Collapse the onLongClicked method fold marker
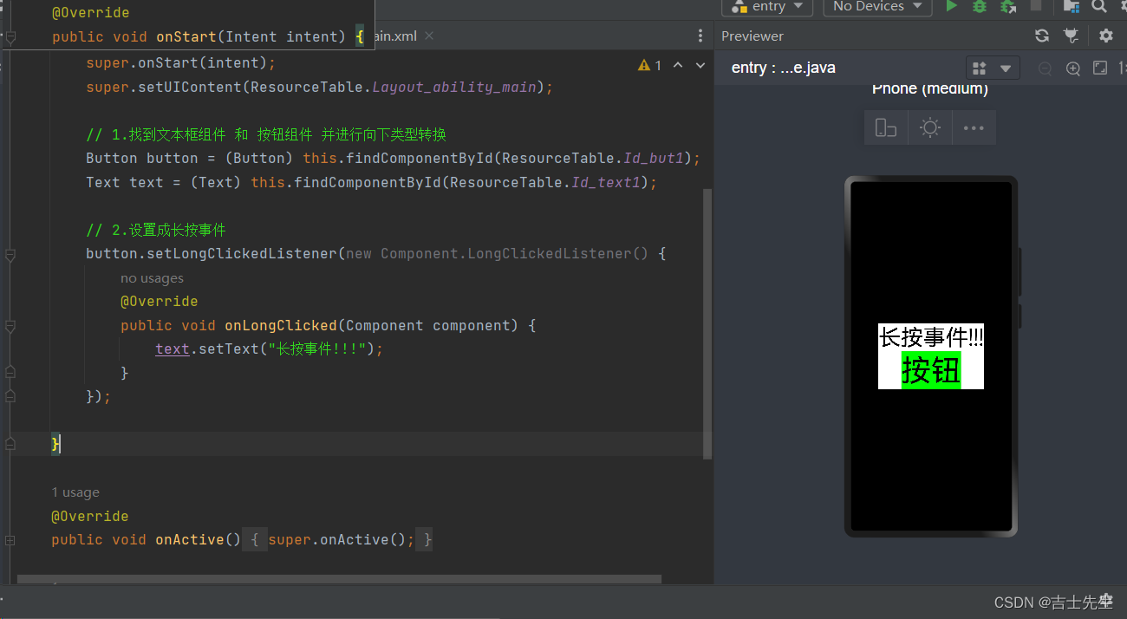1127x619 pixels. tap(10, 327)
